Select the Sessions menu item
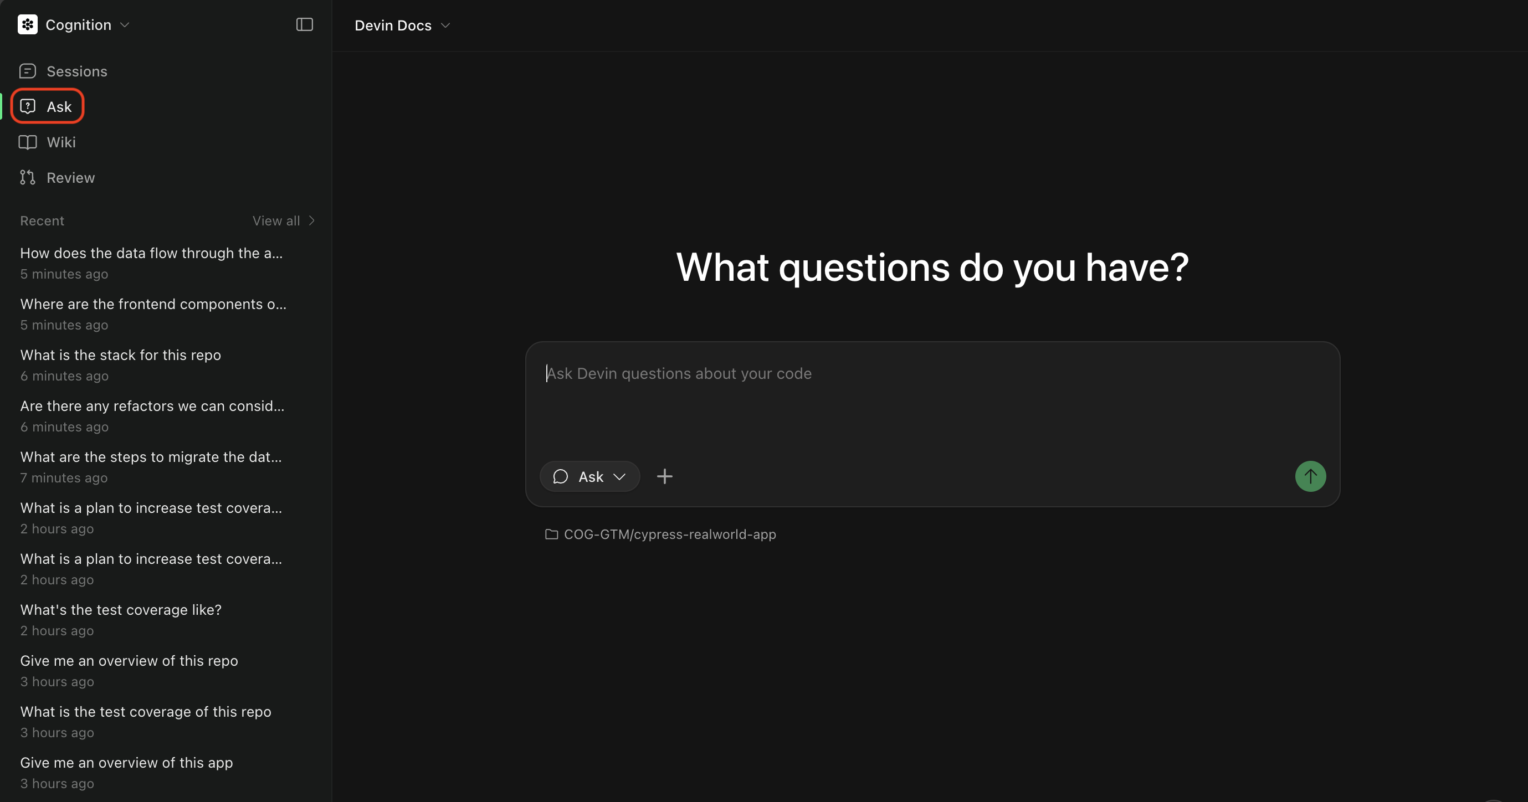 [x=77, y=71]
